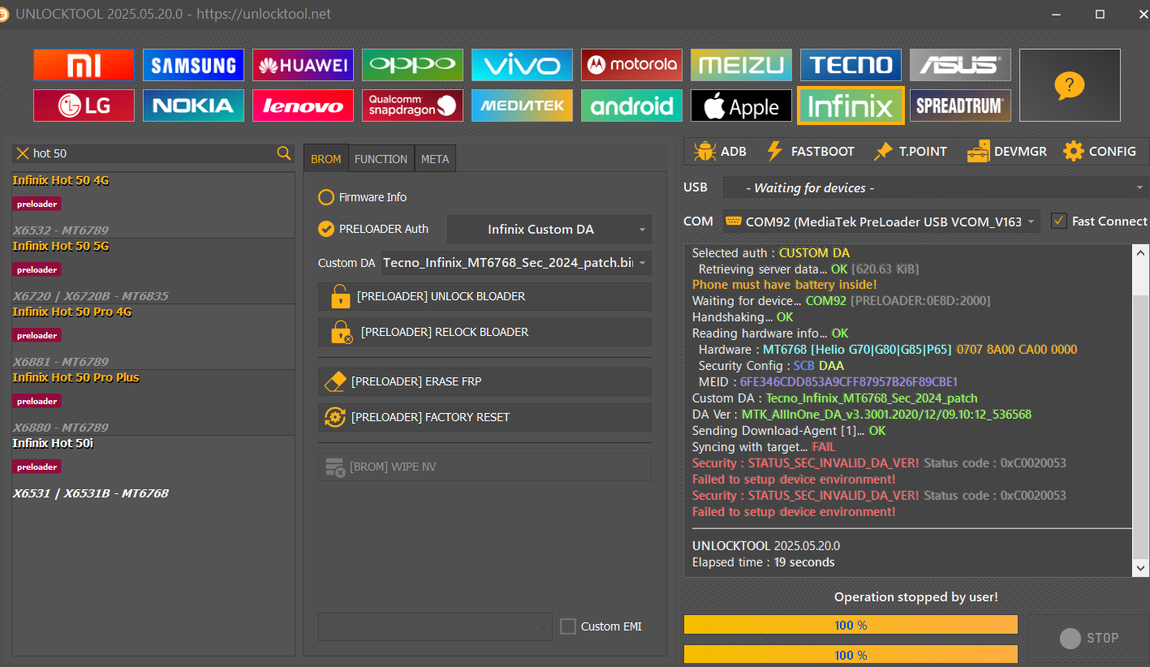Click the search magnifier icon
Viewport: 1150px width, 667px height.
tap(284, 153)
